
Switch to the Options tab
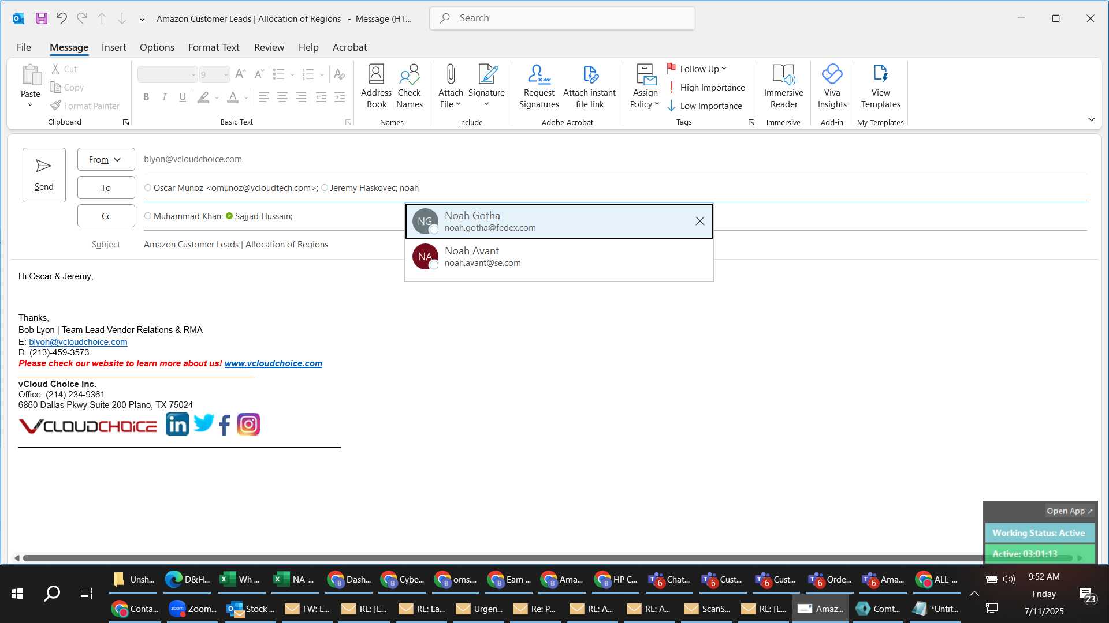click(x=157, y=47)
